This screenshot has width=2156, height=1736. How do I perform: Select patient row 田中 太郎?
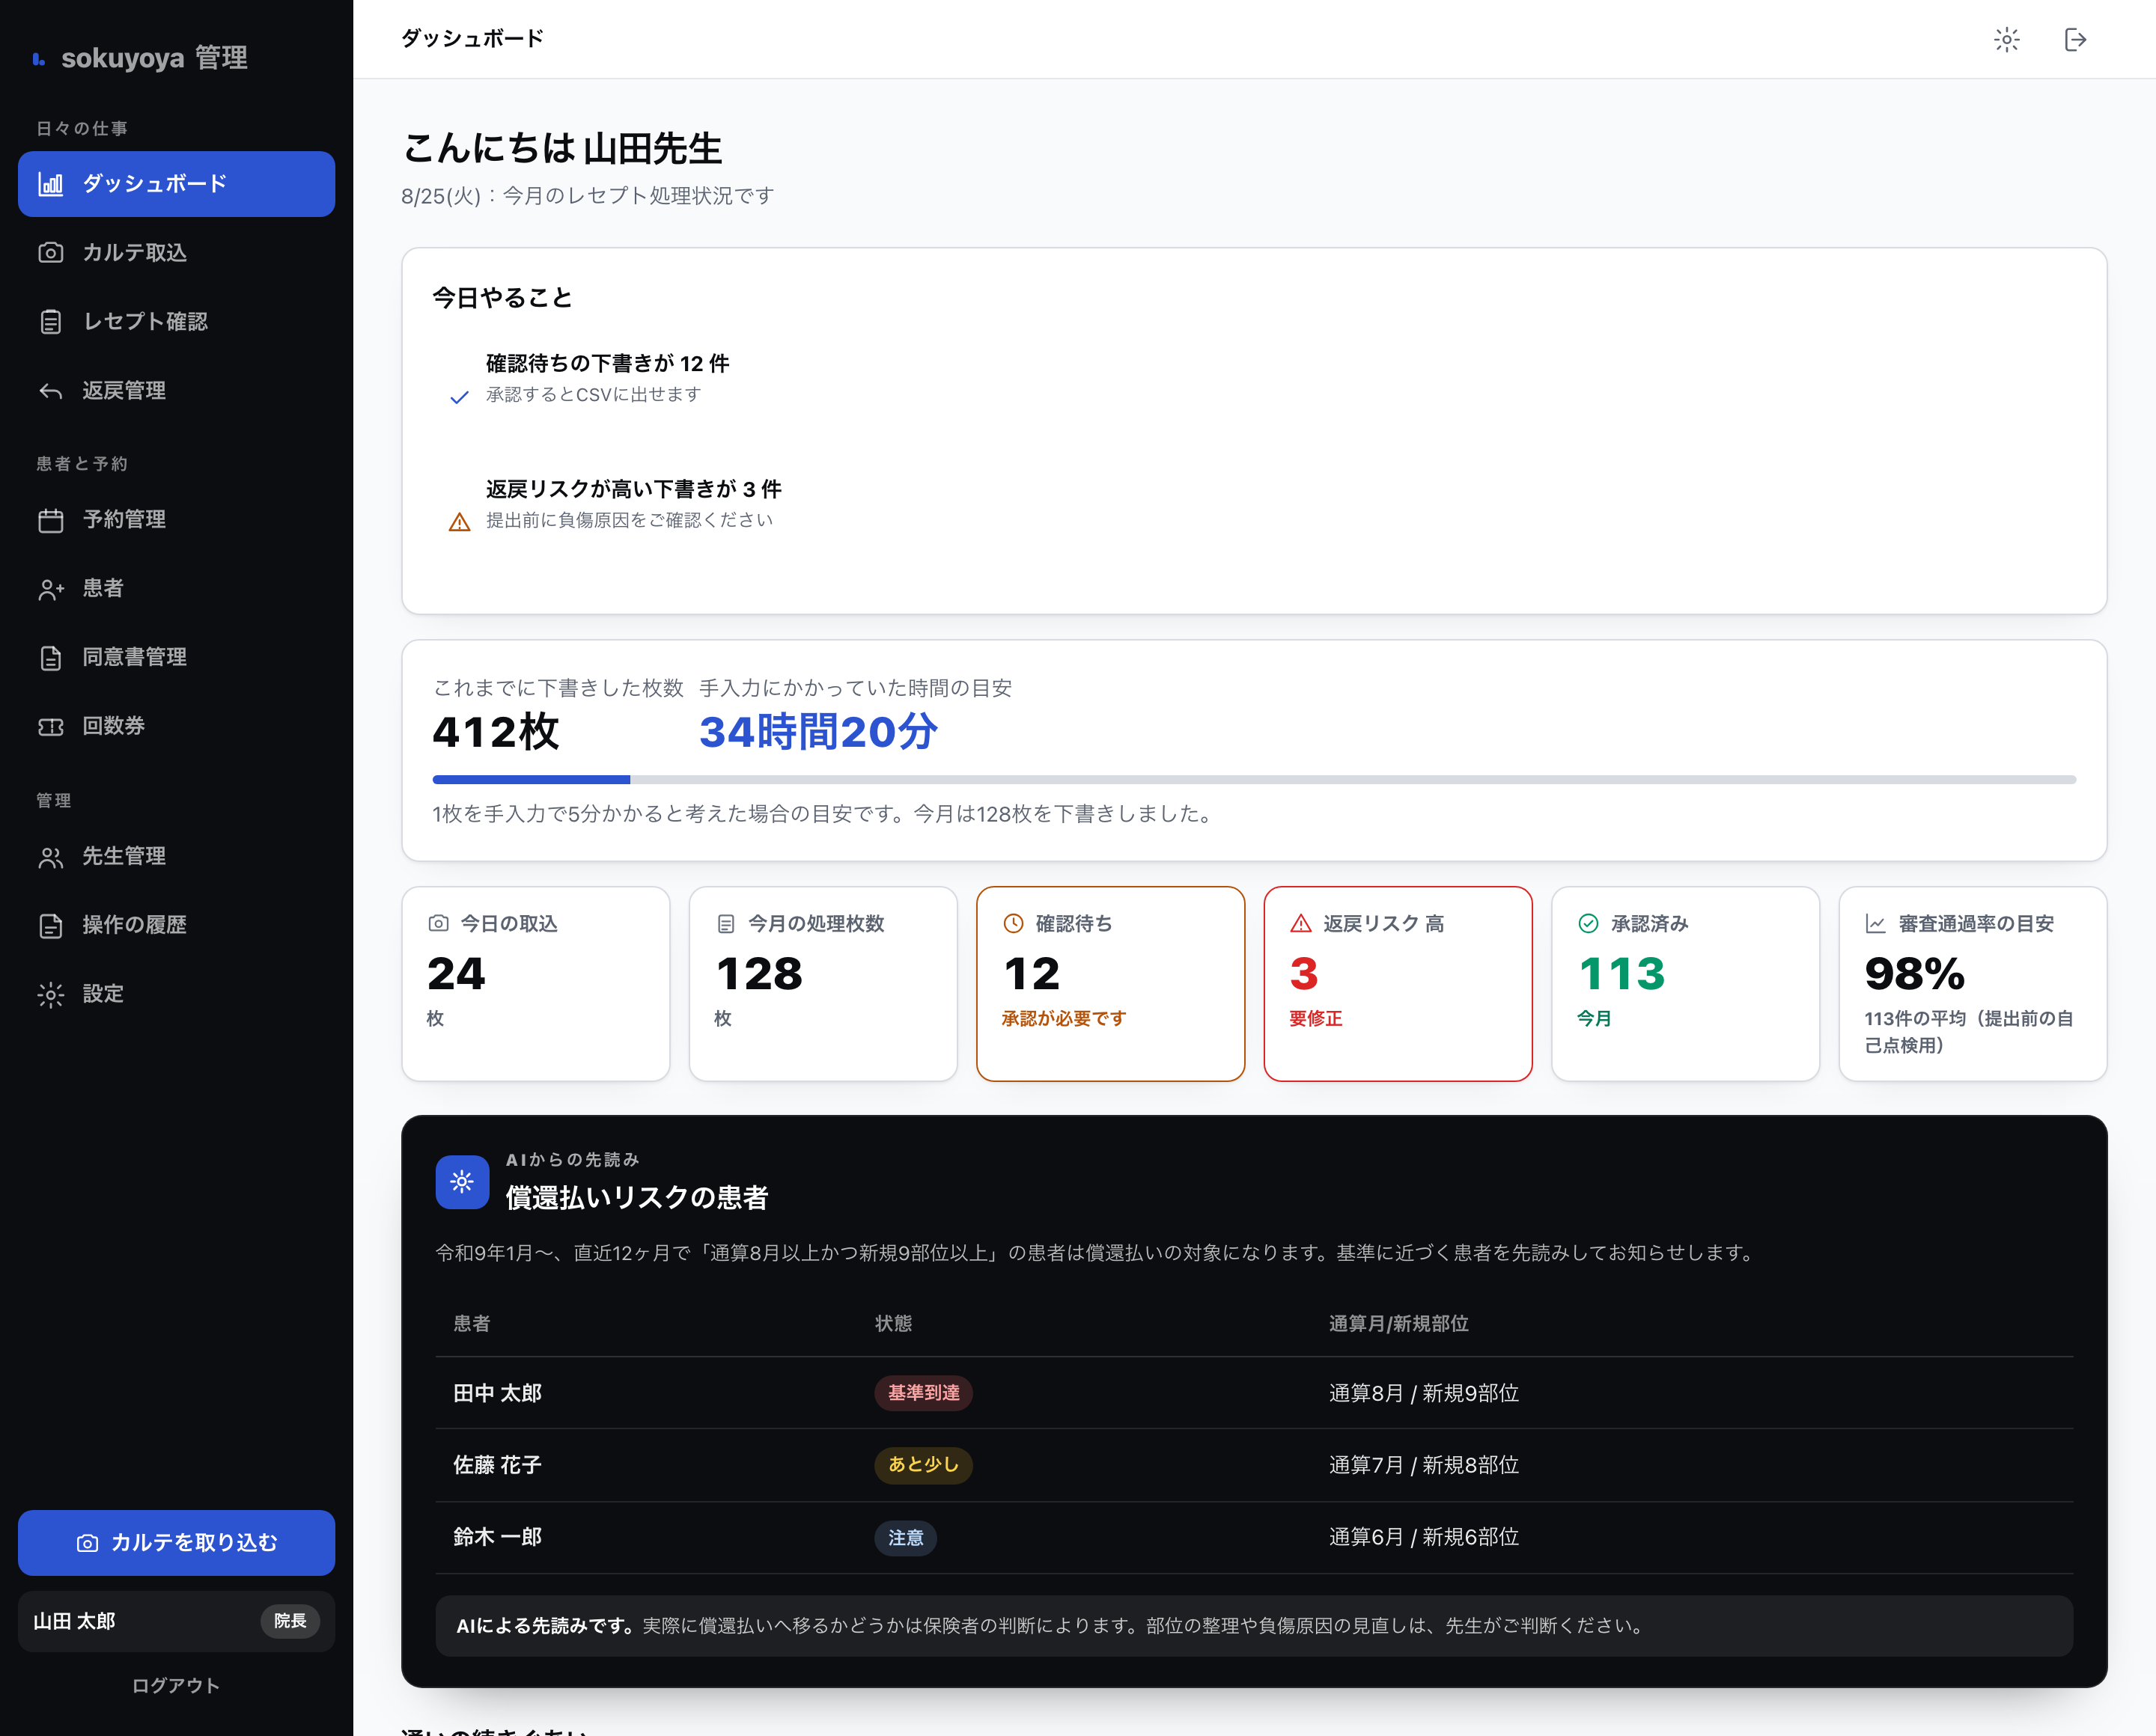[x=1255, y=1393]
